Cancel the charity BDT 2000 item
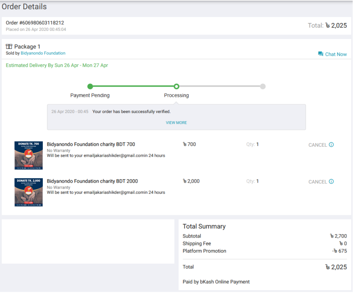The height and width of the screenshot is (293, 353). click(x=318, y=182)
